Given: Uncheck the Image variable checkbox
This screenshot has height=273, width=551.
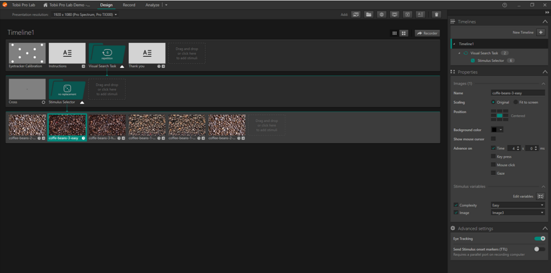Looking at the screenshot, I should click(x=456, y=213).
